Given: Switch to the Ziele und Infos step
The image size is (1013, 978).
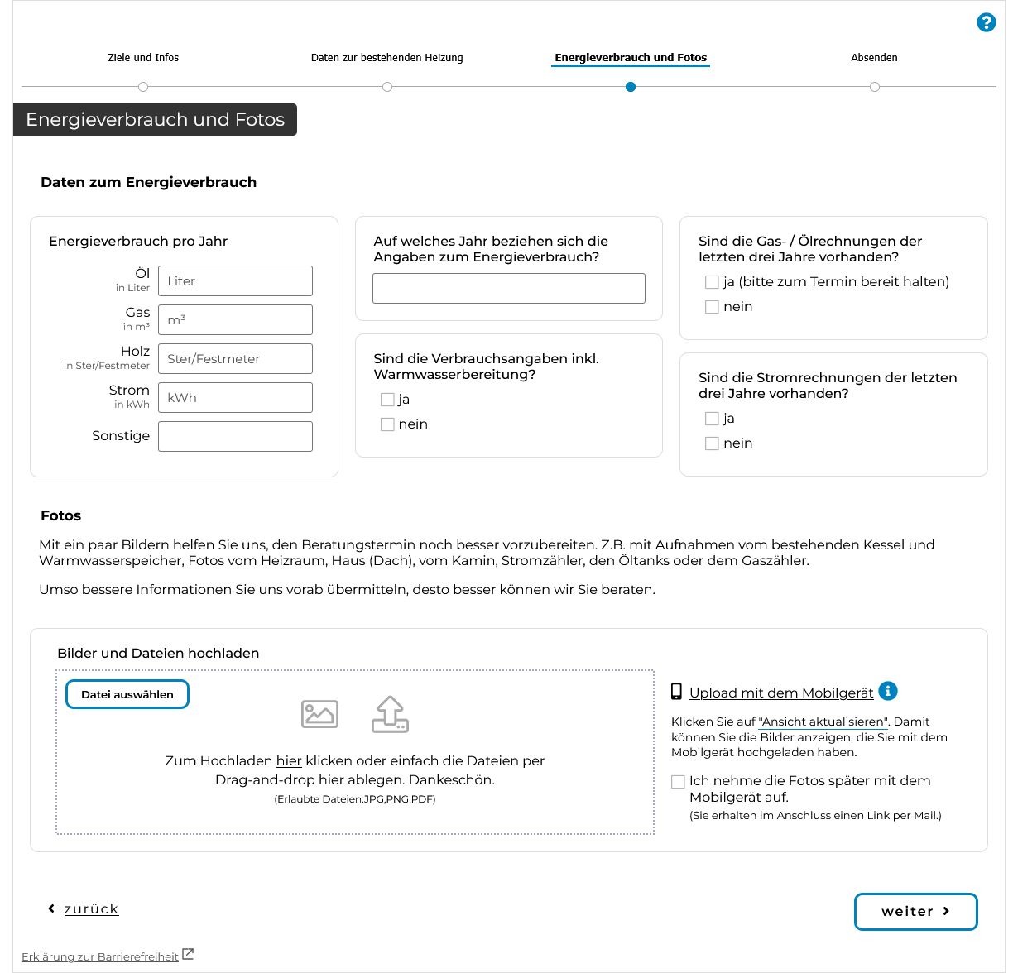Looking at the screenshot, I should click(x=143, y=58).
